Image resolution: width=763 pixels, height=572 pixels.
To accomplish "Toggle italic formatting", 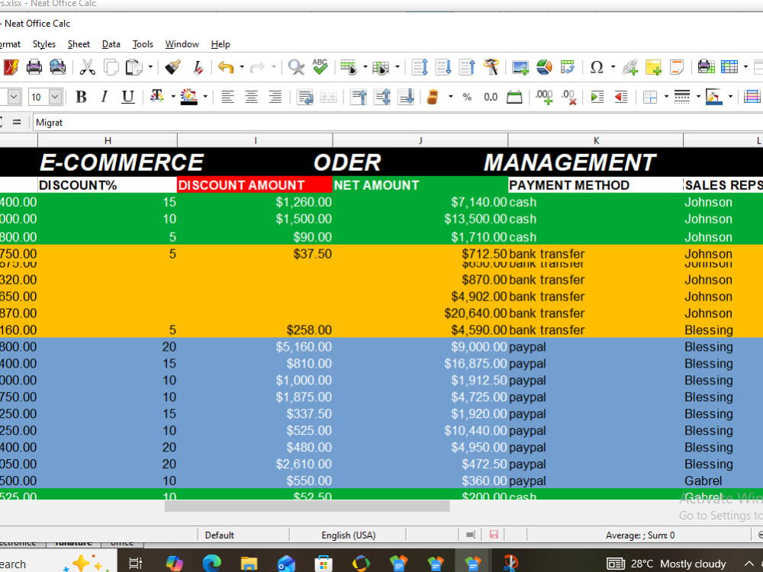I will [x=104, y=97].
